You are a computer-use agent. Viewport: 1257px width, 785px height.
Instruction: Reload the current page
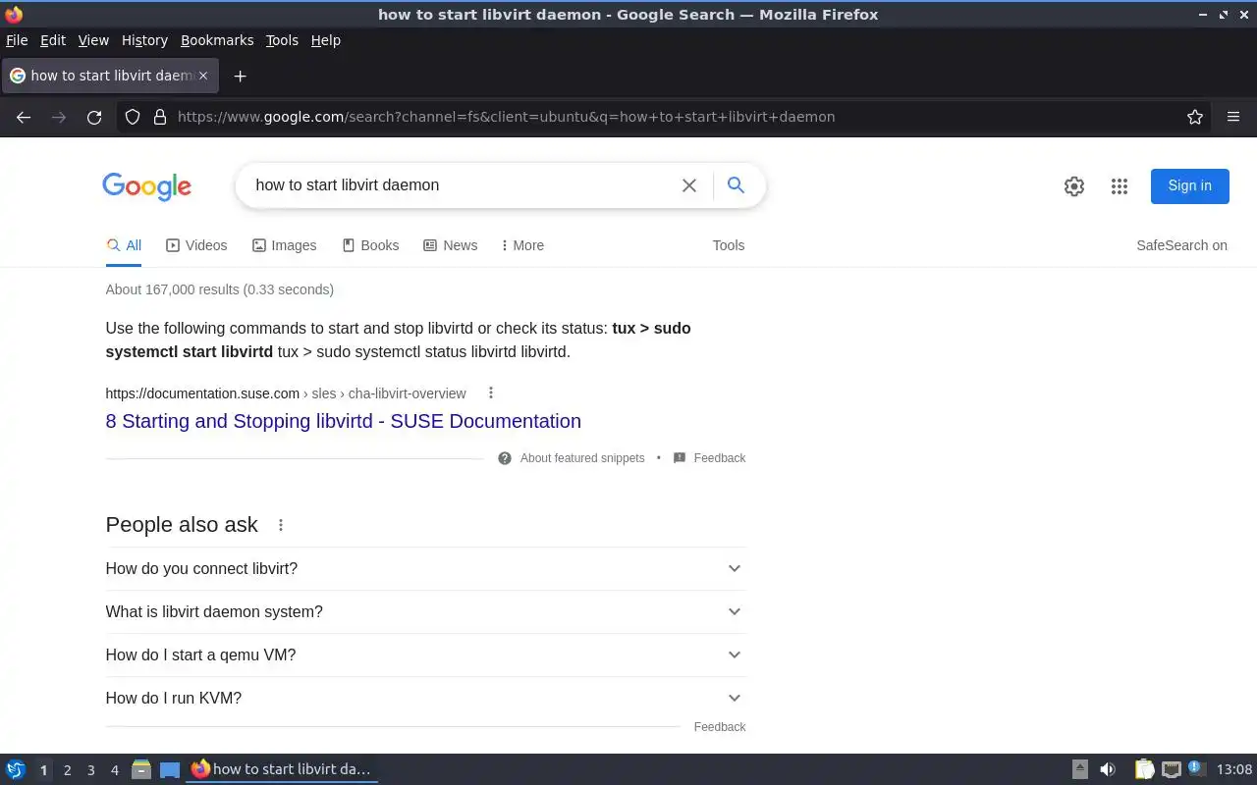pyautogui.click(x=94, y=117)
